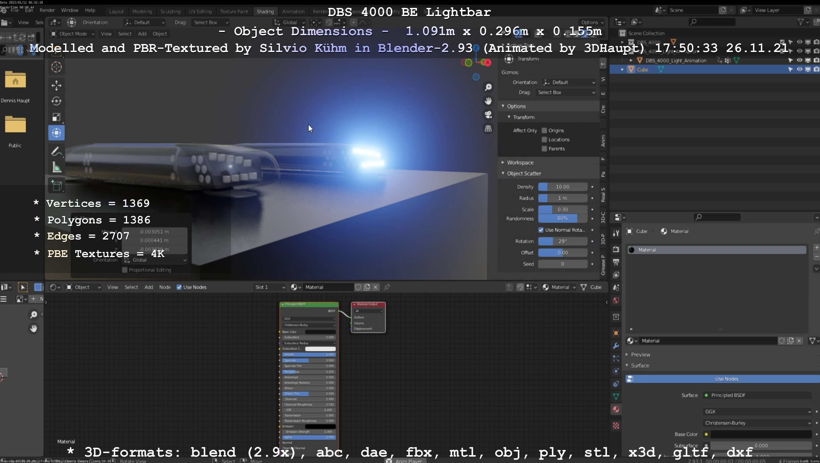820x463 pixels.
Task: Toggle camera view icon in viewport
Action: 488,115
